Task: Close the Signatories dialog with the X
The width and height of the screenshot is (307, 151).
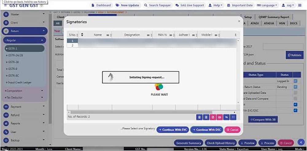Action: point(239,21)
